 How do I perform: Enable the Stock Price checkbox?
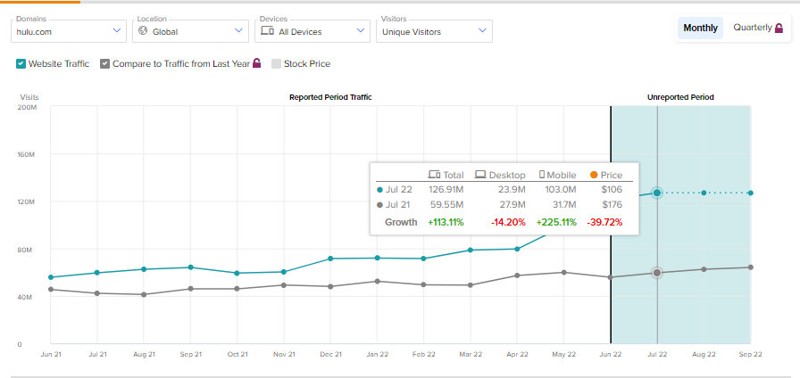pyautogui.click(x=276, y=63)
